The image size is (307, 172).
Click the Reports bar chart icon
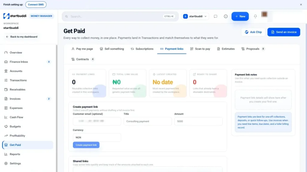tap(6, 154)
